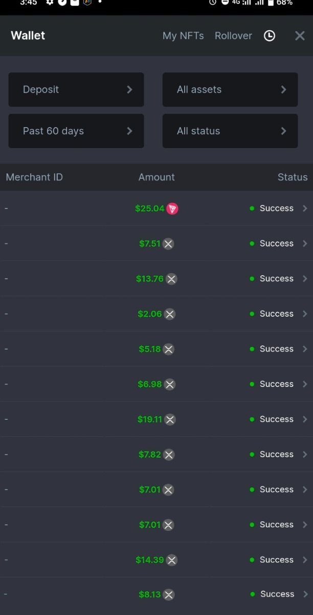Close the Wallet panel with X
The width and height of the screenshot is (313, 615).
(x=300, y=35)
